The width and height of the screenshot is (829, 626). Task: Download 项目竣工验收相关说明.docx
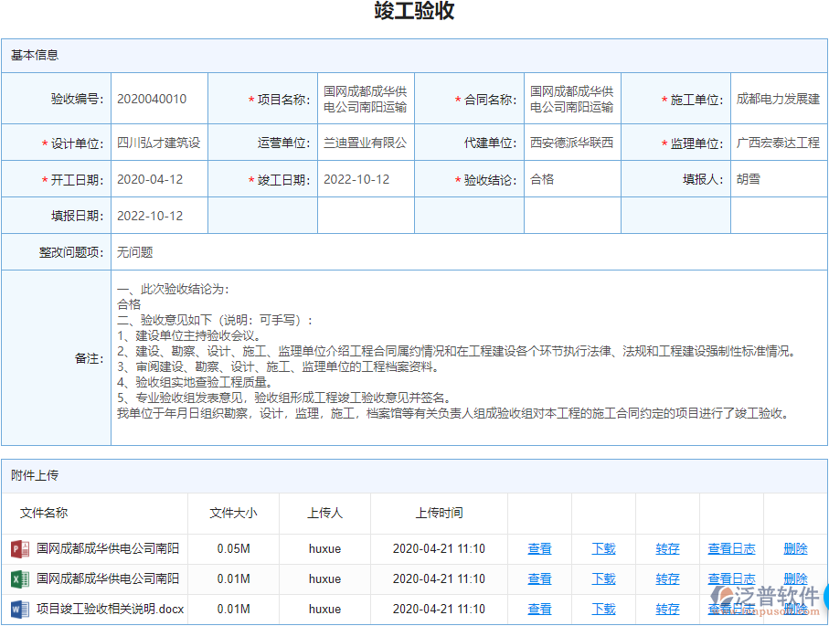(603, 609)
